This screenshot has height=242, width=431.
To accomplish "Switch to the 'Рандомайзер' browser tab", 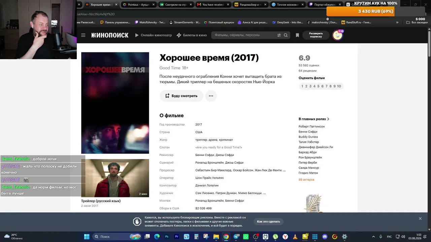I will click(x=250, y=5).
